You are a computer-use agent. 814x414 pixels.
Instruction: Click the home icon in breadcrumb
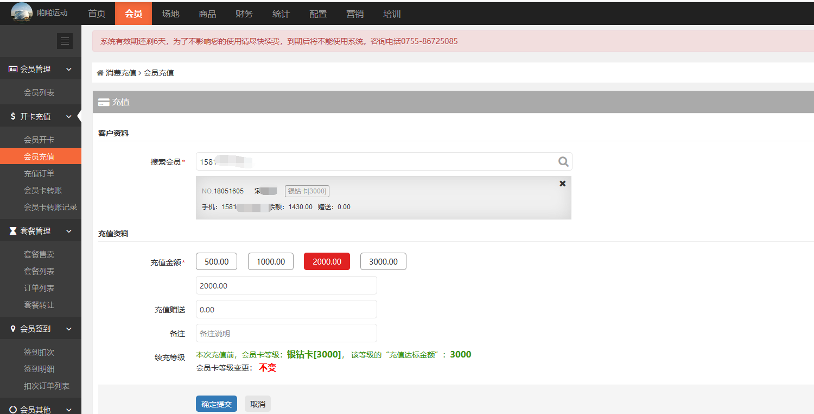coord(100,72)
